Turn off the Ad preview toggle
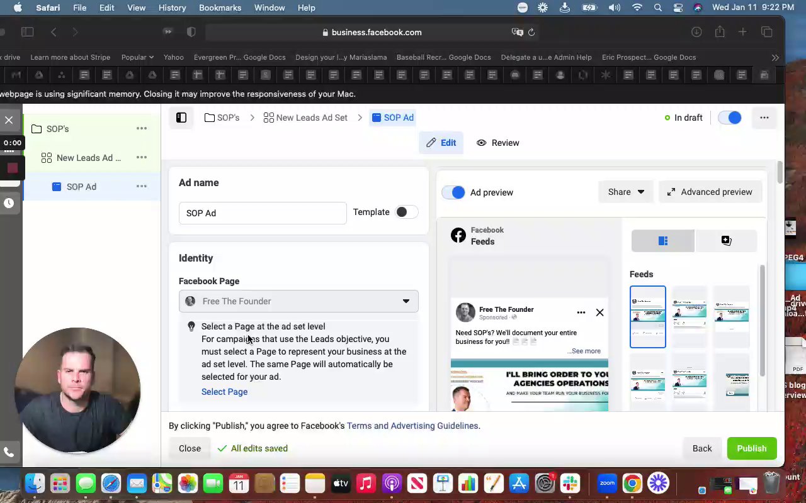The height and width of the screenshot is (503, 806). [453, 192]
